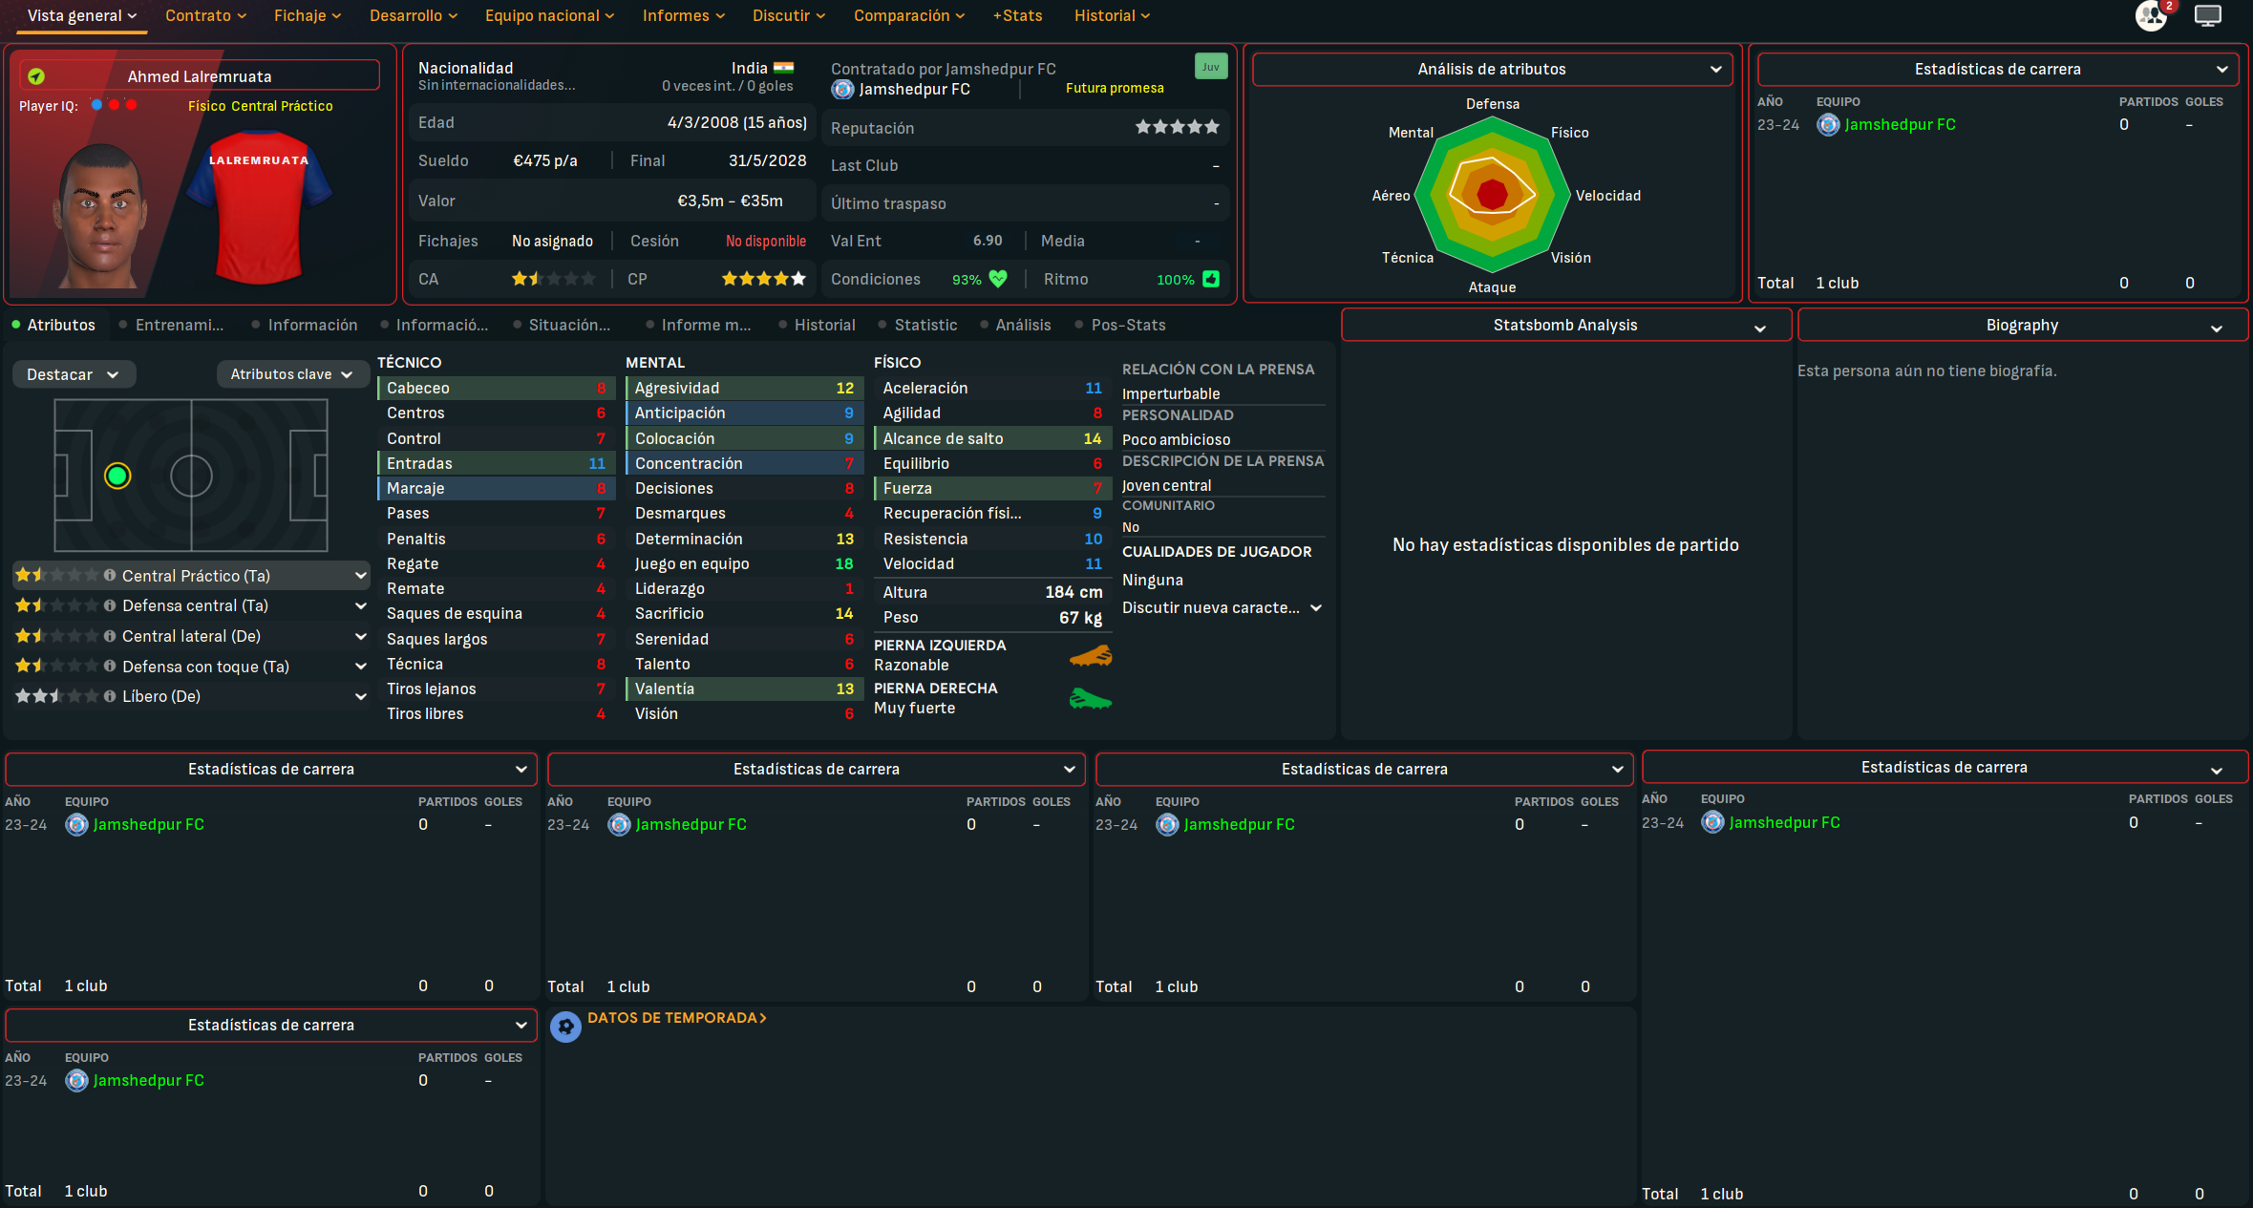This screenshot has width=2253, height=1208.
Task: Open the Atributos clave dropdown
Action: pos(291,374)
